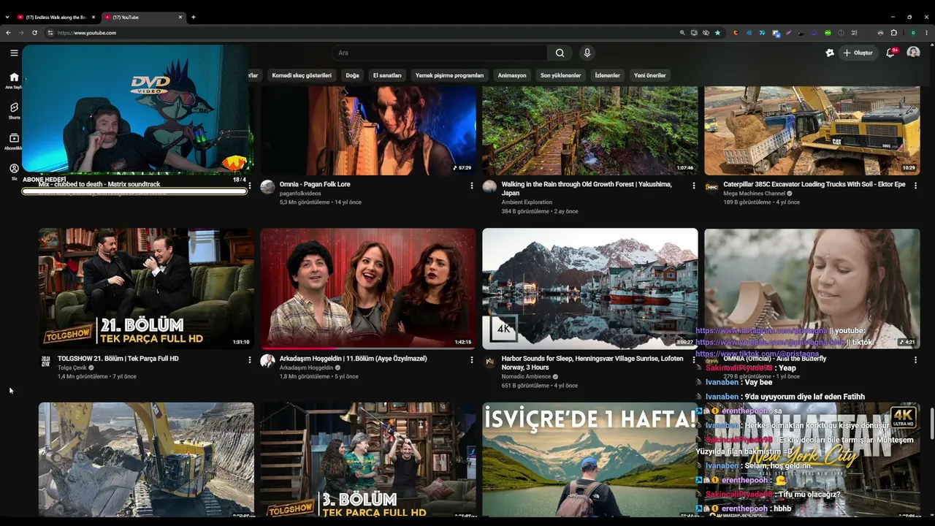Select the El sanatları chip
Screen dimensions: 935x526
[387, 75]
